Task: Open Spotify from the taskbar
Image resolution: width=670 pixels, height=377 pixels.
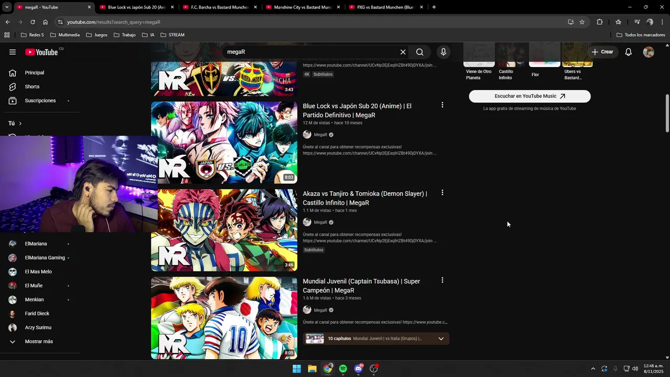Action: pyautogui.click(x=343, y=369)
